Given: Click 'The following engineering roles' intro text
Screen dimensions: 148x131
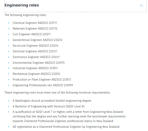Looking at the screenshot, I should pos(26,15).
